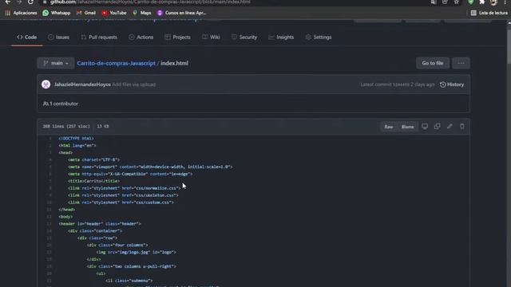Click the img/logo.jpg code line
This screenshot has height=287, width=511.
click(x=137, y=252)
